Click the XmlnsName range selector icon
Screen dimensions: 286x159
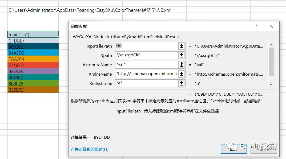182,74
